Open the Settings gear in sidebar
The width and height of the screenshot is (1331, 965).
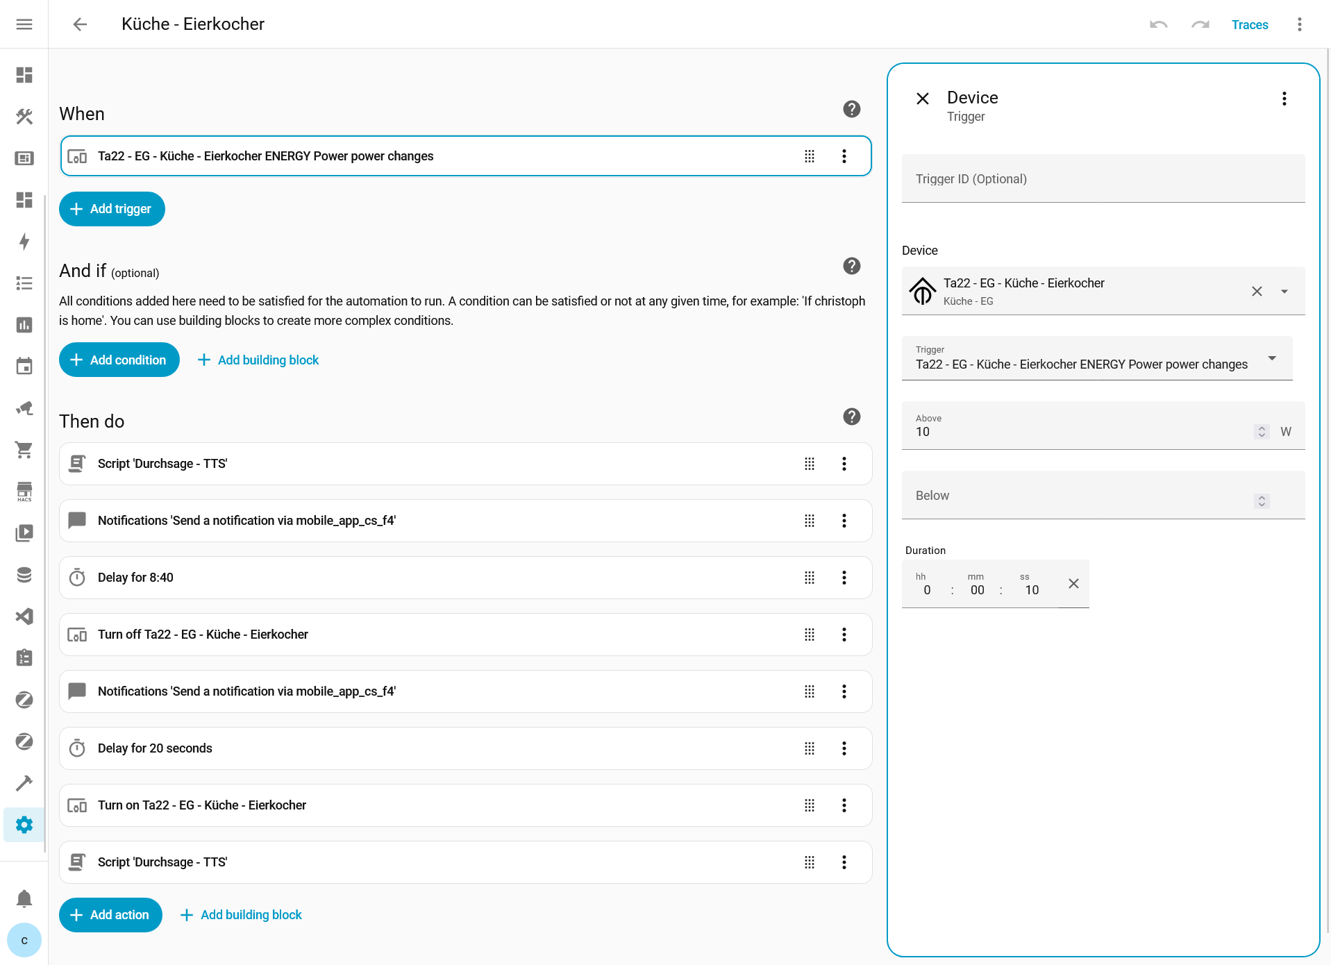(24, 825)
